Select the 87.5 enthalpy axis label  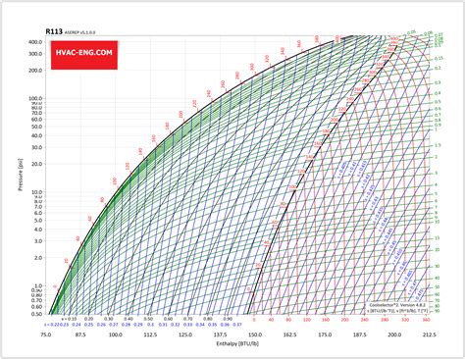(80, 334)
